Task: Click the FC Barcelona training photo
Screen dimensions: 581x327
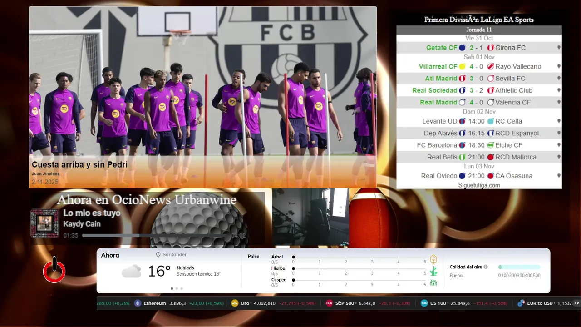Action: click(x=202, y=97)
